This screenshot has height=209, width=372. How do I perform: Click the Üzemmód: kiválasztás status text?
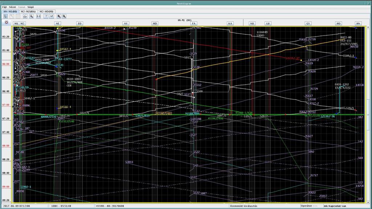tap(243, 206)
